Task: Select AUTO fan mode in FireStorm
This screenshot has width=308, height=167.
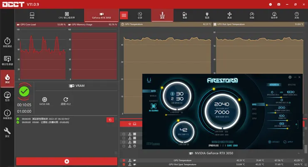Action: coord(154,91)
